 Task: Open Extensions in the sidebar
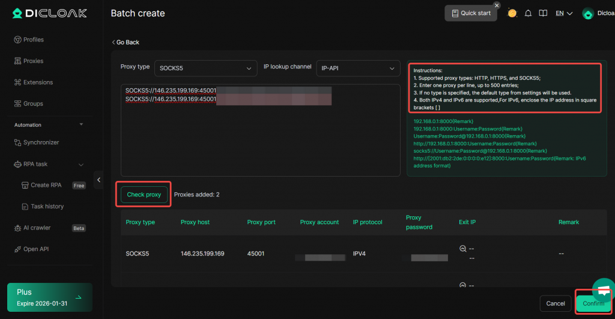(38, 82)
